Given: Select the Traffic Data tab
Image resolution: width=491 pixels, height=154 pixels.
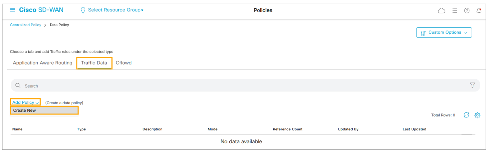Looking at the screenshot, I should (94, 63).
